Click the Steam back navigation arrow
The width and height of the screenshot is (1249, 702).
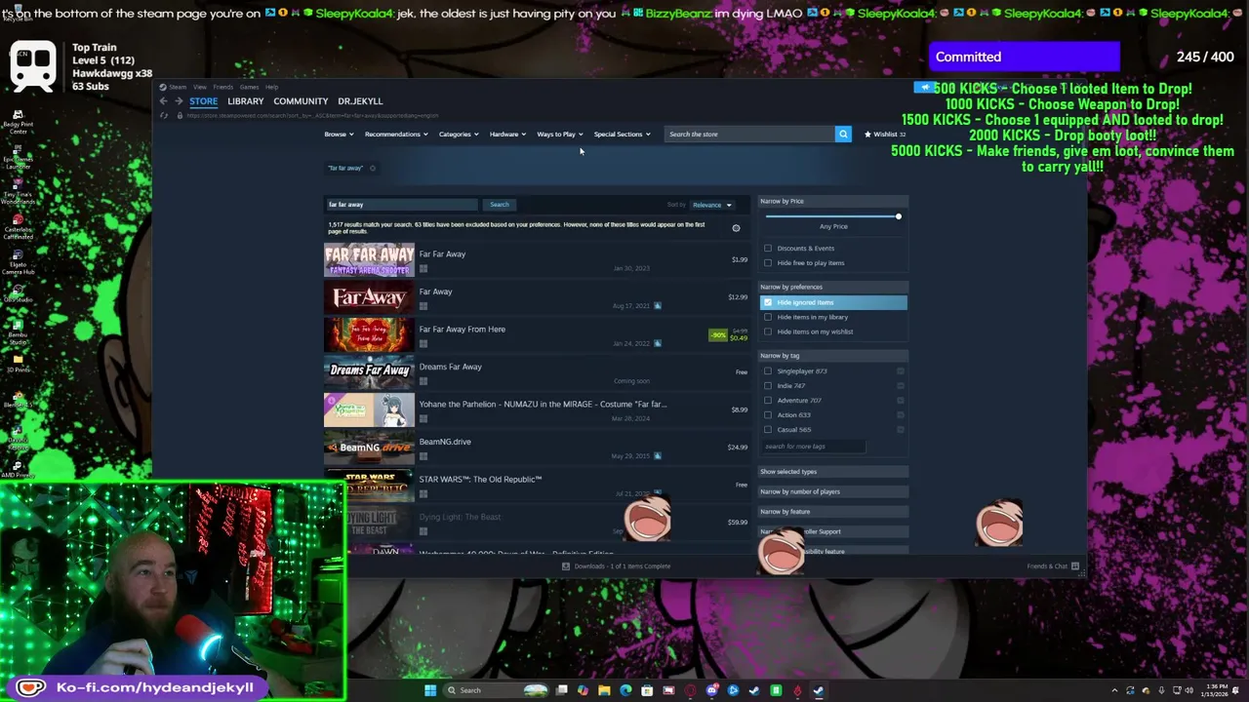pos(164,101)
